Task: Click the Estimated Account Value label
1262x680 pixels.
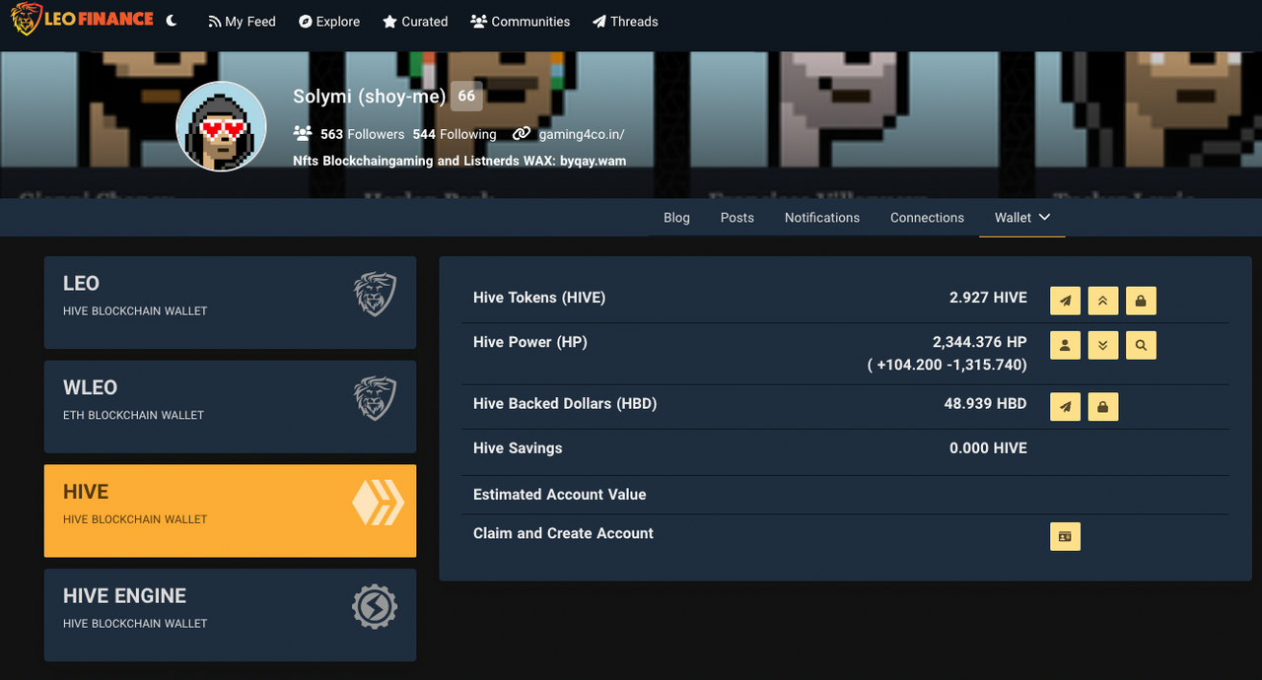Action: click(560, 495)
